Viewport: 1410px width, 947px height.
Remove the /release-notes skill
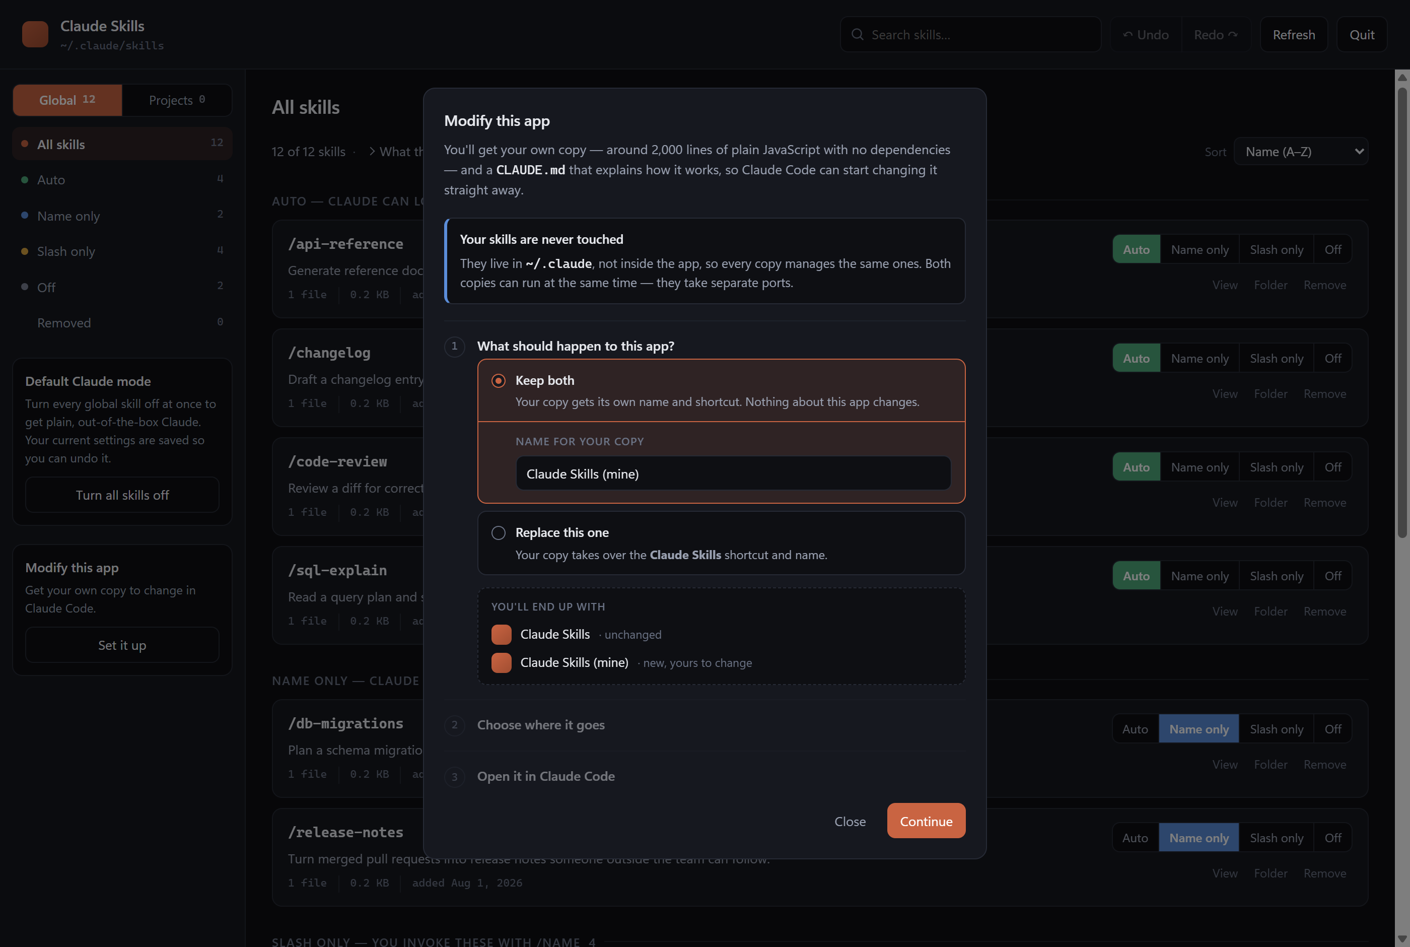point(1325,873)
